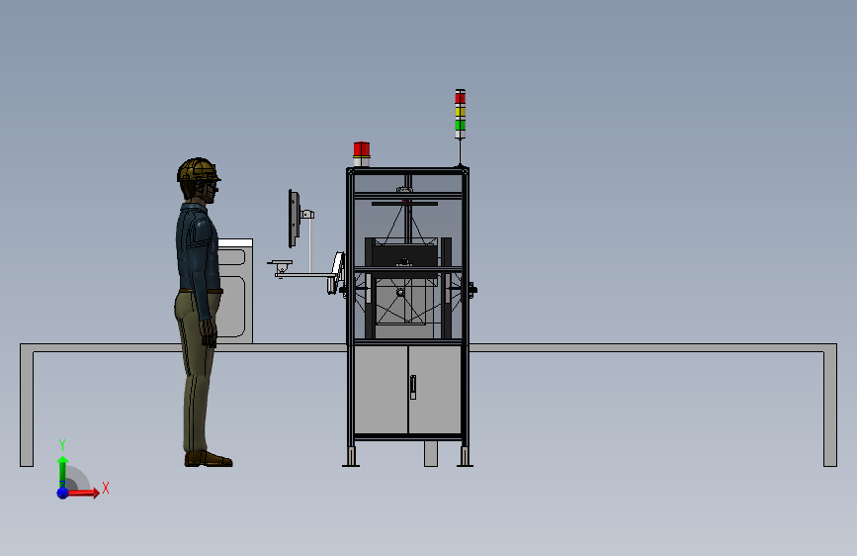Viewport: 857px width, 556px height.
Task: Select the red segment of the stack tower light
Action: [461, 98]
